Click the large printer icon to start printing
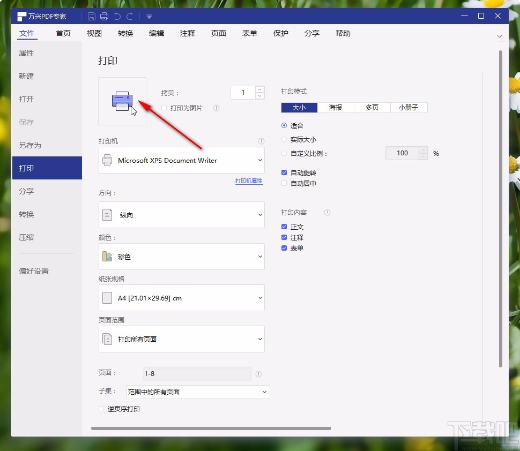 (122, 101)
